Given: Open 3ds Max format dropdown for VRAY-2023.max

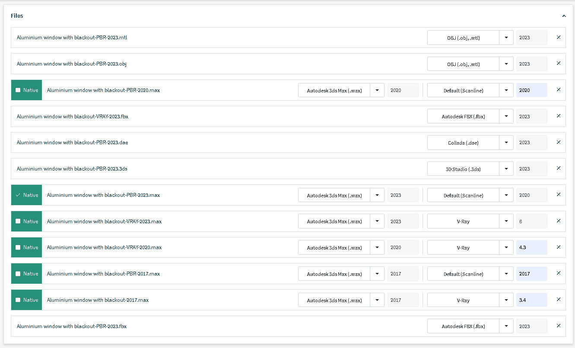Looking at the screenshot, I should click(377, 221).
